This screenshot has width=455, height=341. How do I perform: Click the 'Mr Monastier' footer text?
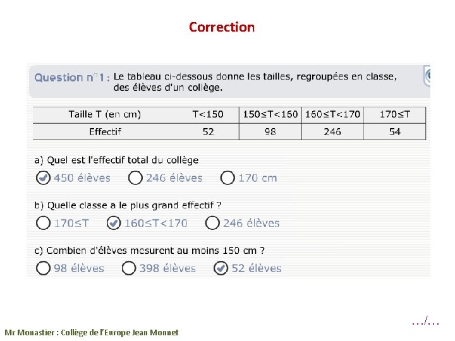(x=92, y=332)
